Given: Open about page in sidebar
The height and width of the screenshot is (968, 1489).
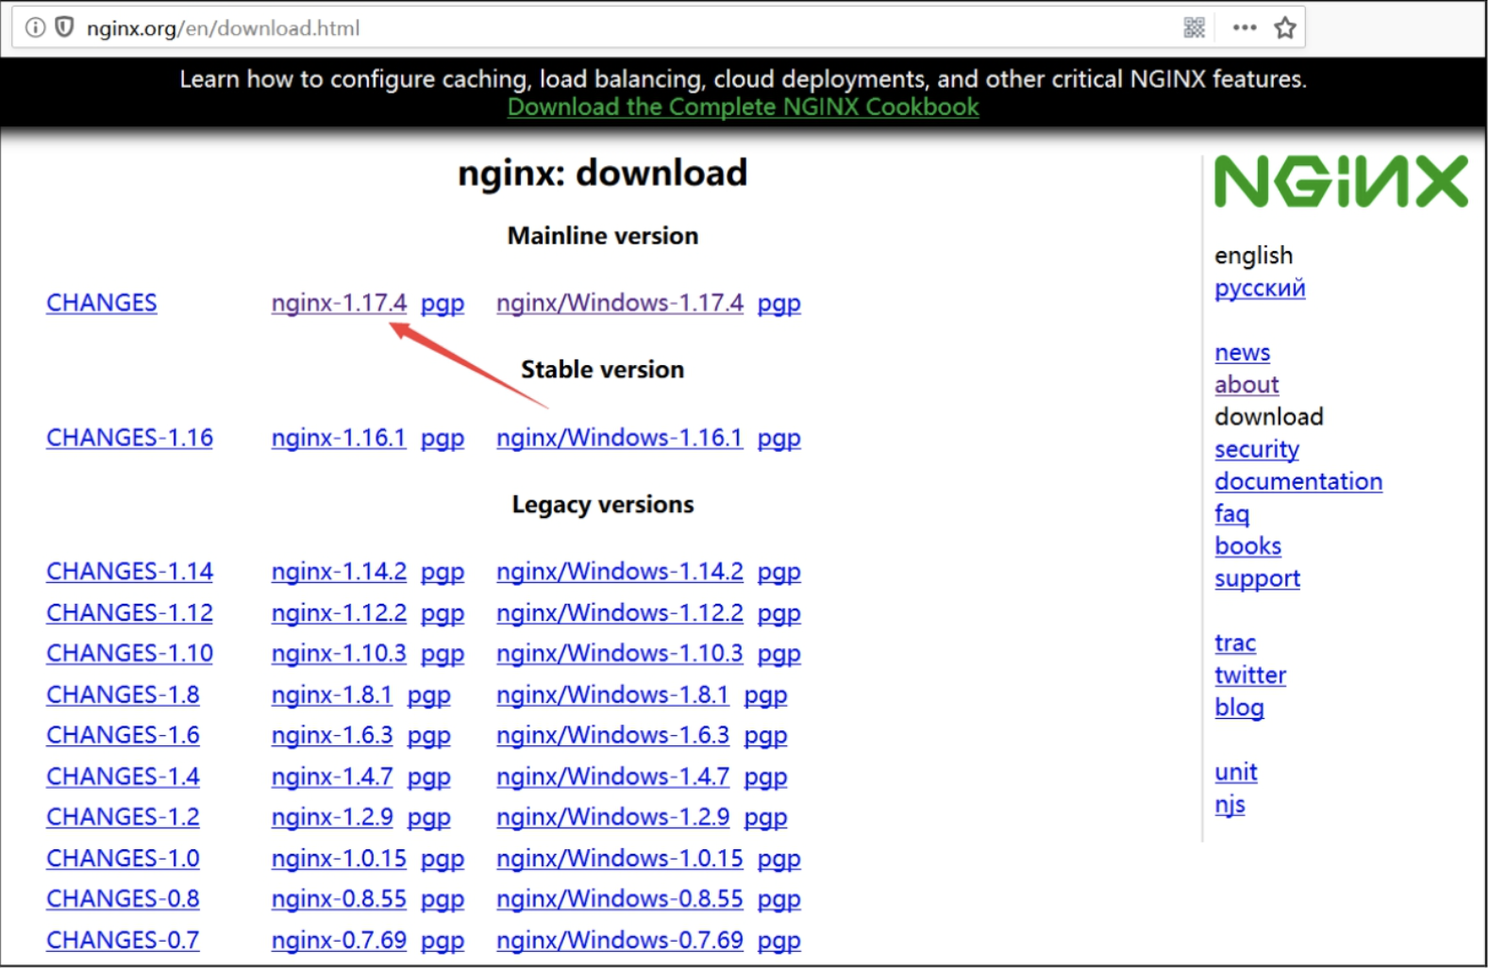Looking at the screenshot, I should click(x=1246, y=385).
